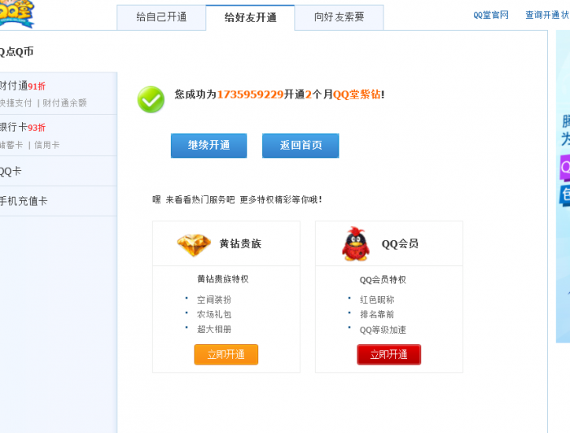Open the QQ堂官网 link
570x433 pixels.
(491, 15)
